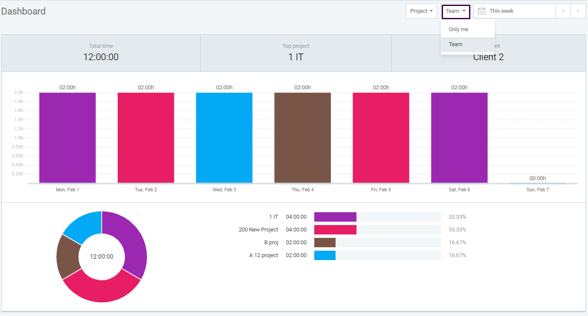Click the 12:00:00 center of the donut chart
588x316 pixels.
101,257
